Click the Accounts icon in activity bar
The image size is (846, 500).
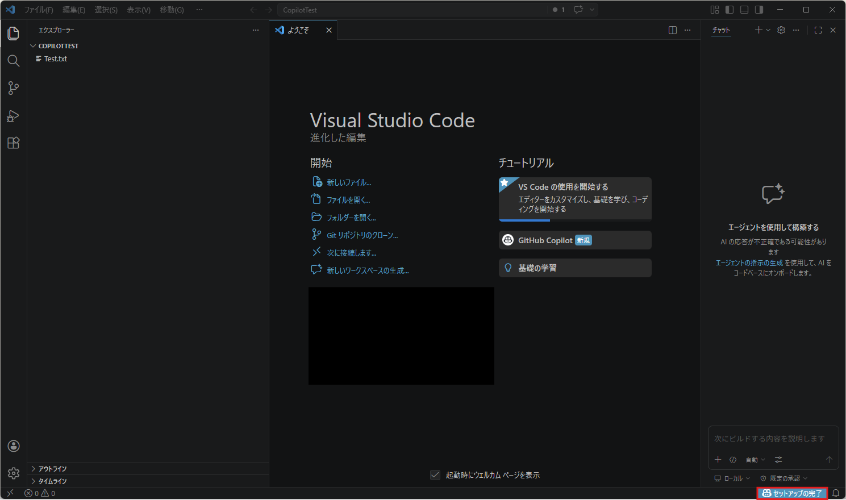14,446
